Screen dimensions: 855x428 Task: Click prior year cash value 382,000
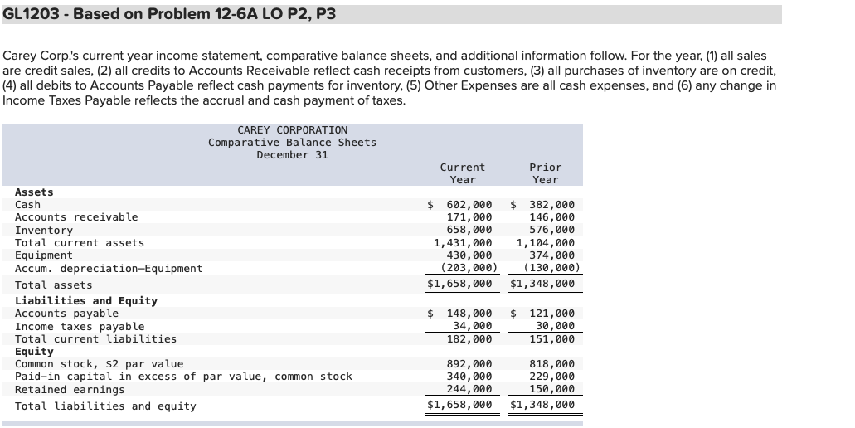pyautogui.click(x=551, y=204)
